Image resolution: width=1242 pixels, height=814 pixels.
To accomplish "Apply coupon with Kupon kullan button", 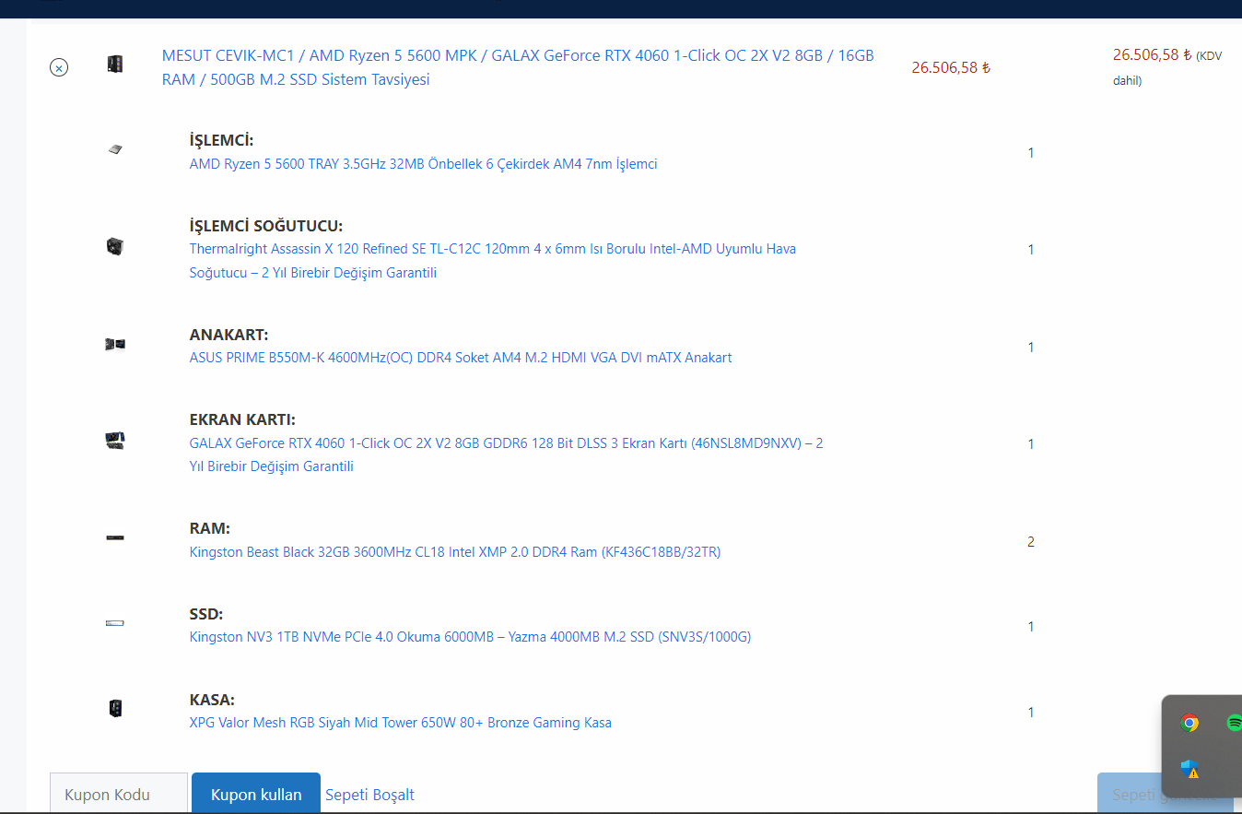I will [256, 795].
